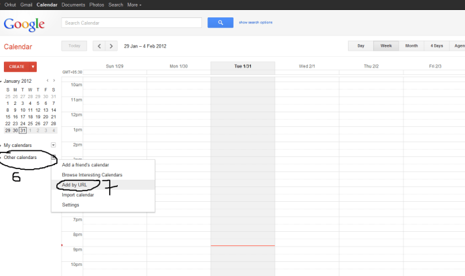Viewport: 465px width, 276px height.
Task: Select the Wed 2/1 column header
Action: [306, 66]
